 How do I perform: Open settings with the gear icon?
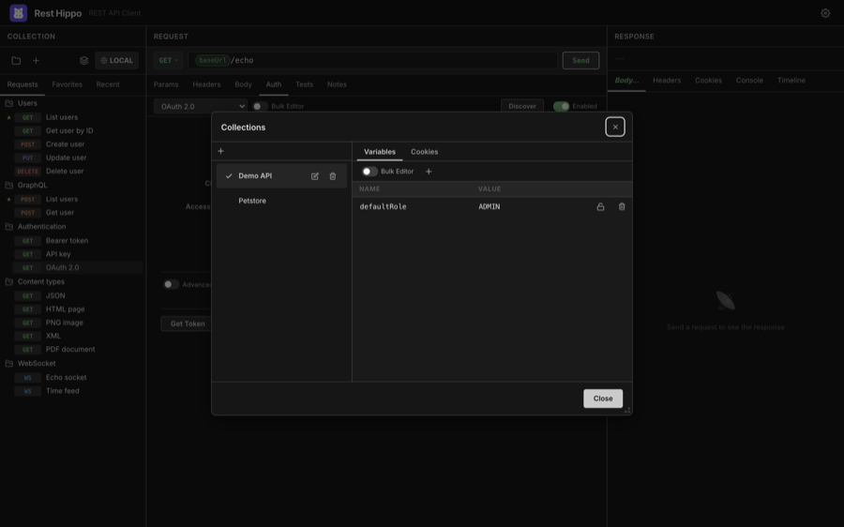tap(825, 13)
